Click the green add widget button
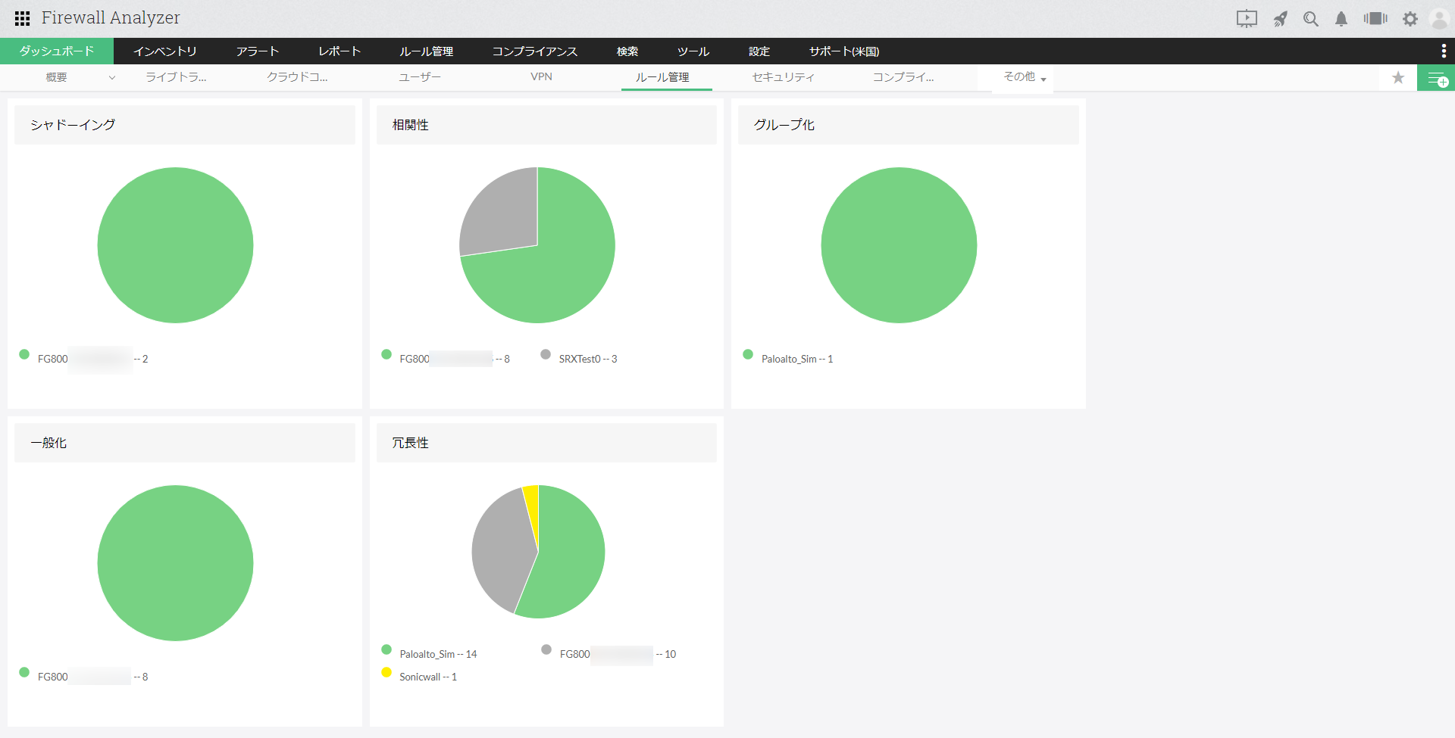Screen dimensions: 1455x738 pyautogui.click(x=1436, y=78)
